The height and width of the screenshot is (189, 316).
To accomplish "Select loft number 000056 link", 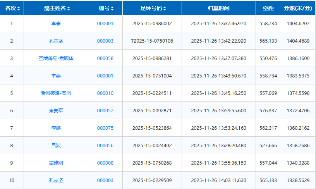I will tap(105, 146).
